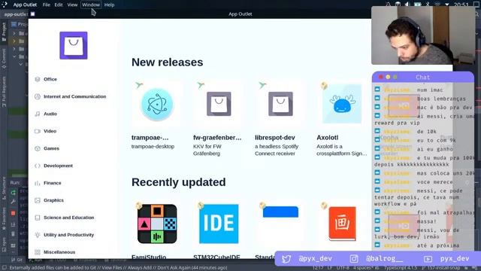Click the system clock in top bar
The image size is (481, 271).
[x=461, y=5]
